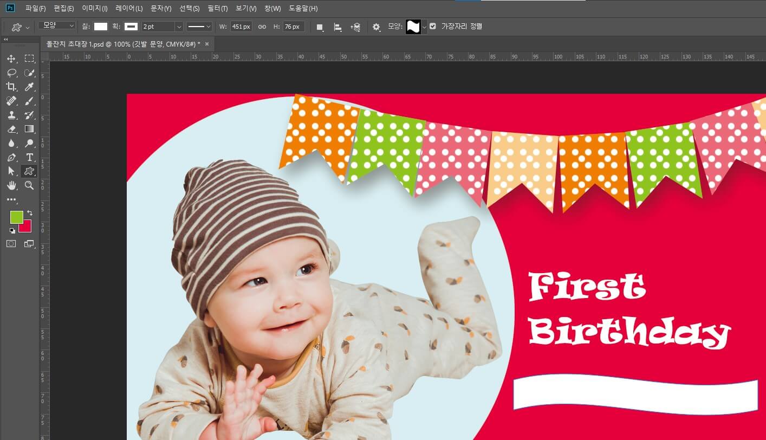Open the stroke line type dropdown
The image size is (766, 440).
pyautogui.click(x=199, y=27)
